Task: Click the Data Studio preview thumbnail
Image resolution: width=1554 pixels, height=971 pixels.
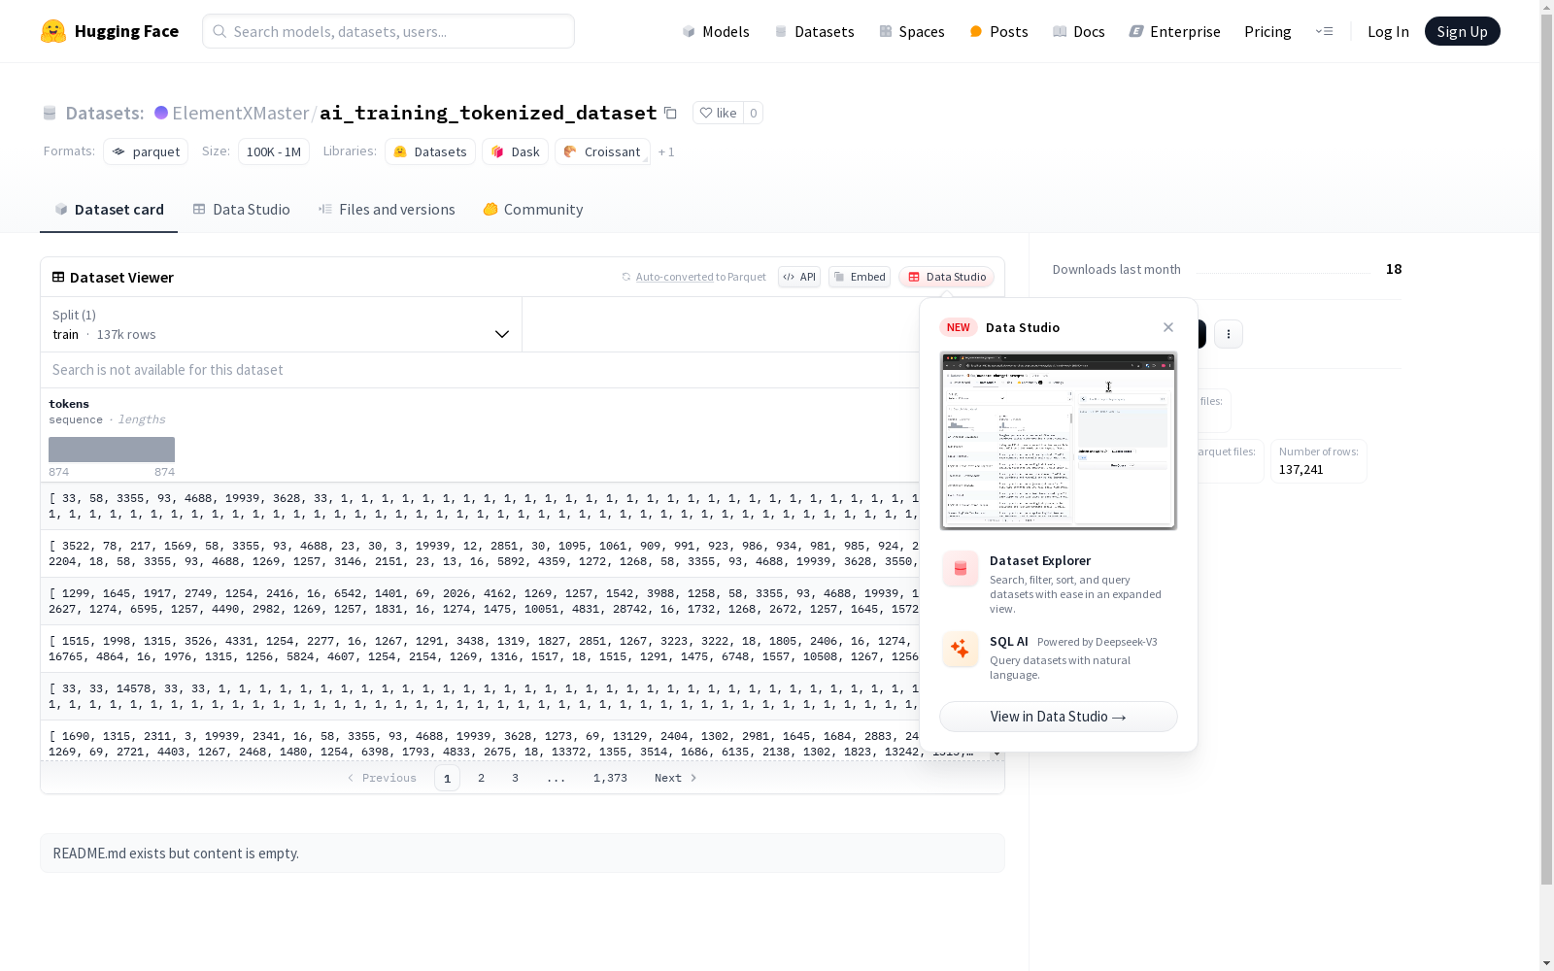Action: pos(1059,441)
